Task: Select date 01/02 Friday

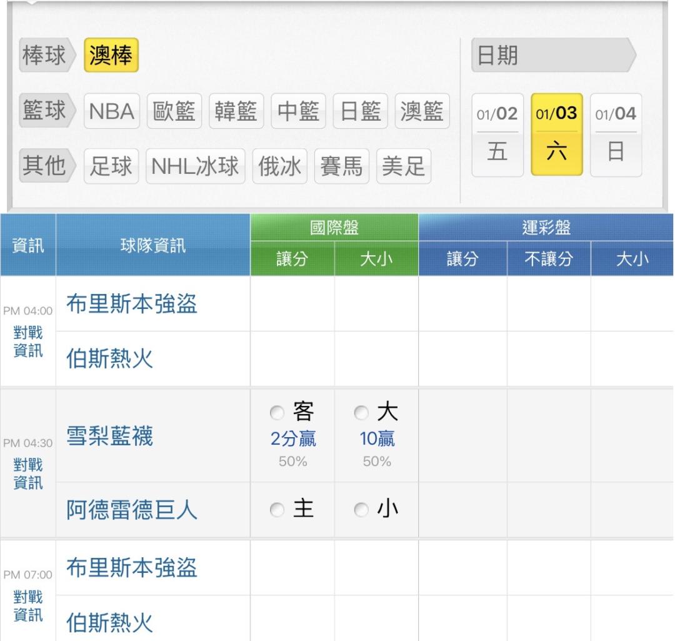Action: pos(497,135)
